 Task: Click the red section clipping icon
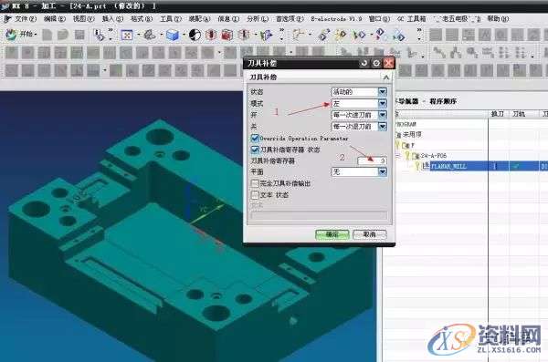coord(227,35)
